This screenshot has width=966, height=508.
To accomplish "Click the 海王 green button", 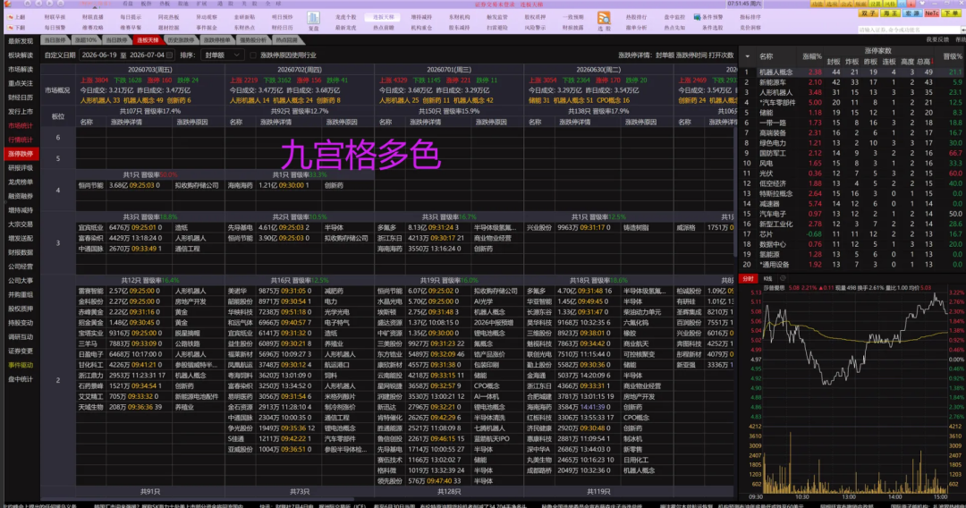I will (890, 13).
